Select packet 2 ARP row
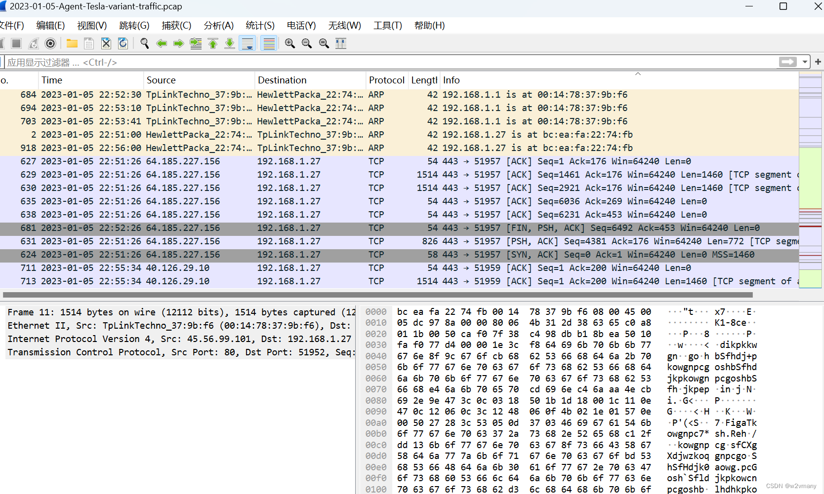This screenshot has height=494, width=824. coord(399,134)
